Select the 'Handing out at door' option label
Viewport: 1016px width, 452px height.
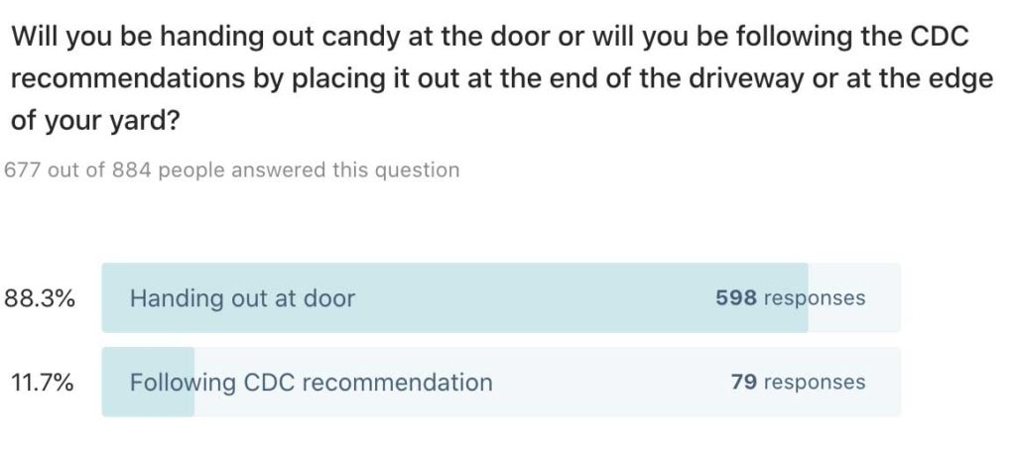tap(242, 298)
